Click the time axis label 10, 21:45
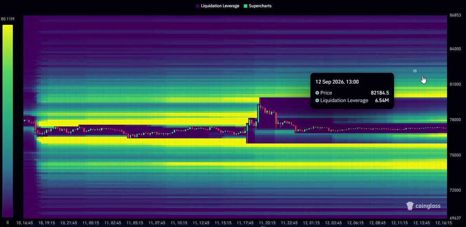This screenshot has height=227, width=466. (68, 224)
